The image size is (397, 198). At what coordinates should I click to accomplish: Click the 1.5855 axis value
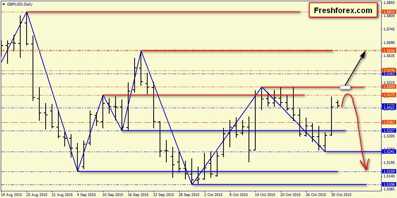pos(389,3)
